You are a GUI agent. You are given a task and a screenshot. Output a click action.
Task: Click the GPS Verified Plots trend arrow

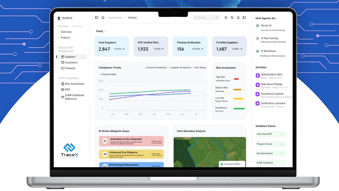click(x=163, y=49)
